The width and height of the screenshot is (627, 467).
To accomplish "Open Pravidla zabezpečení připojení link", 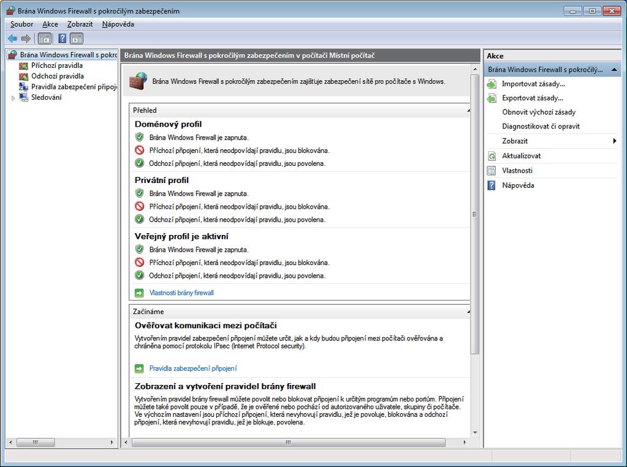I will coord(192,368).
